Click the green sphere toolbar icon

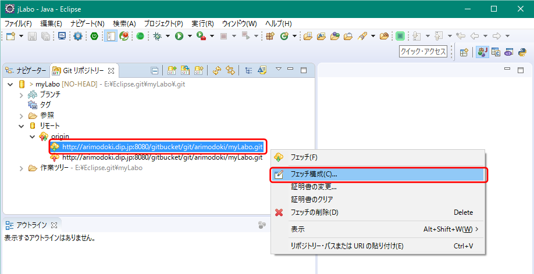140,36
